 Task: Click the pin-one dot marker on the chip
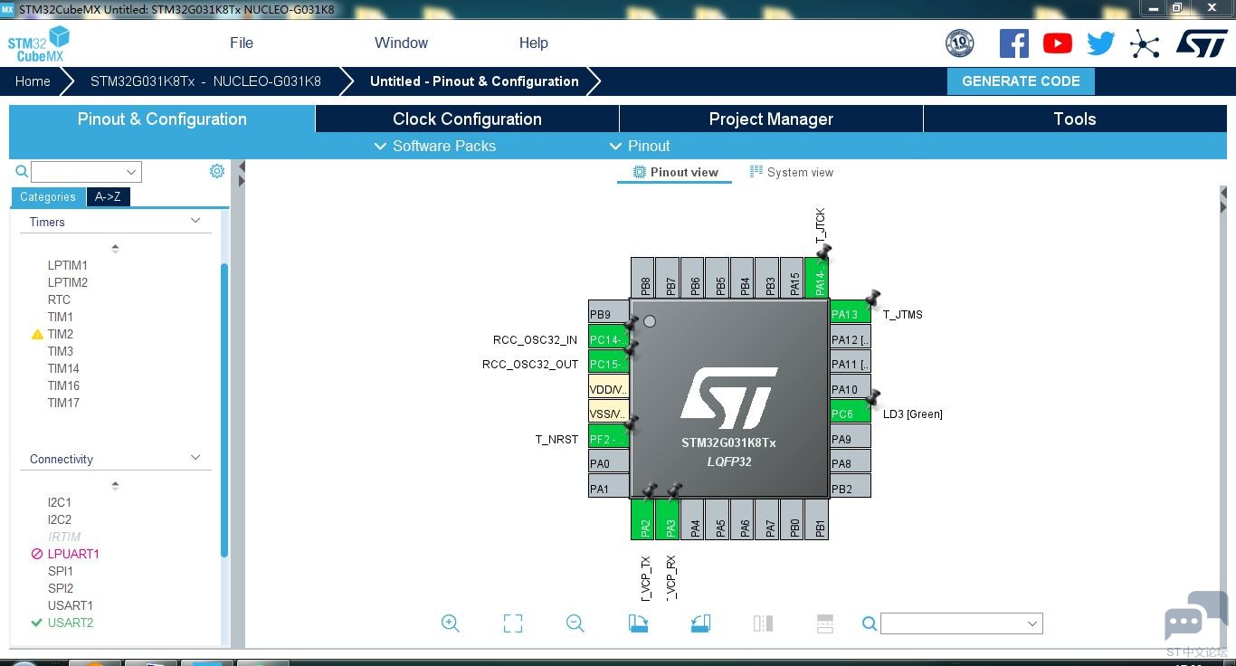coord(649,321)
